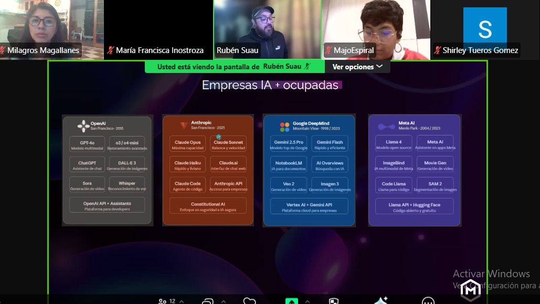Open the chat panel icon

click(208, 301)
